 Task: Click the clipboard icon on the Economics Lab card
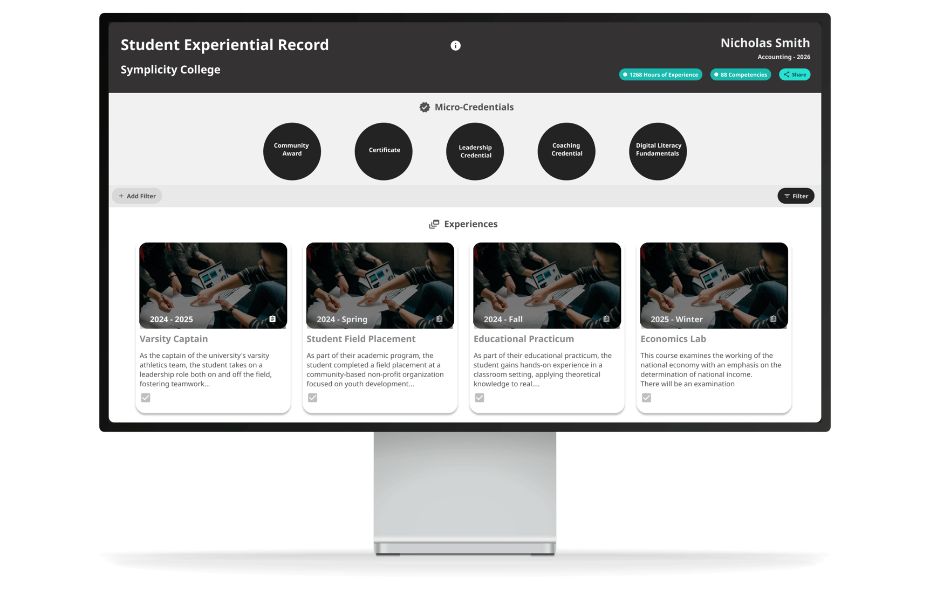pyautogui.click(x=773, y=319)
